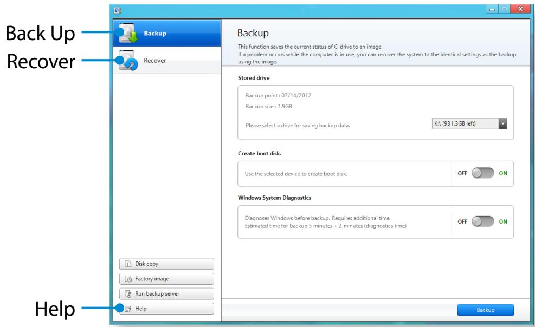Choose the Factory image button
The width and height of the screenshot is (535, 327).
166,279
